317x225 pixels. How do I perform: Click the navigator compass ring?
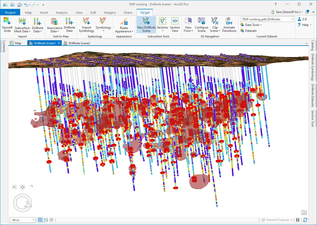22,203
